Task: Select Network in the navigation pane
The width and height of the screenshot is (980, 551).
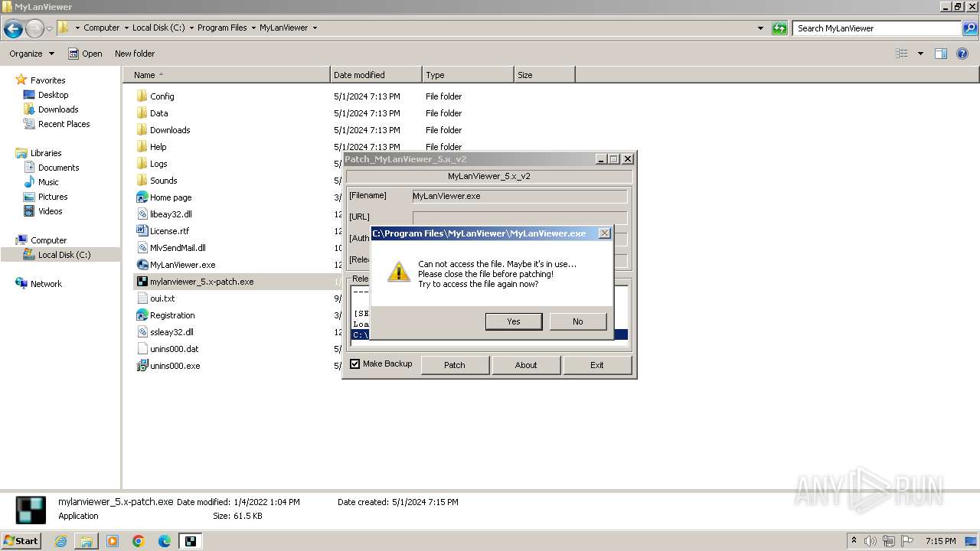Action: [x=46, y=284]
